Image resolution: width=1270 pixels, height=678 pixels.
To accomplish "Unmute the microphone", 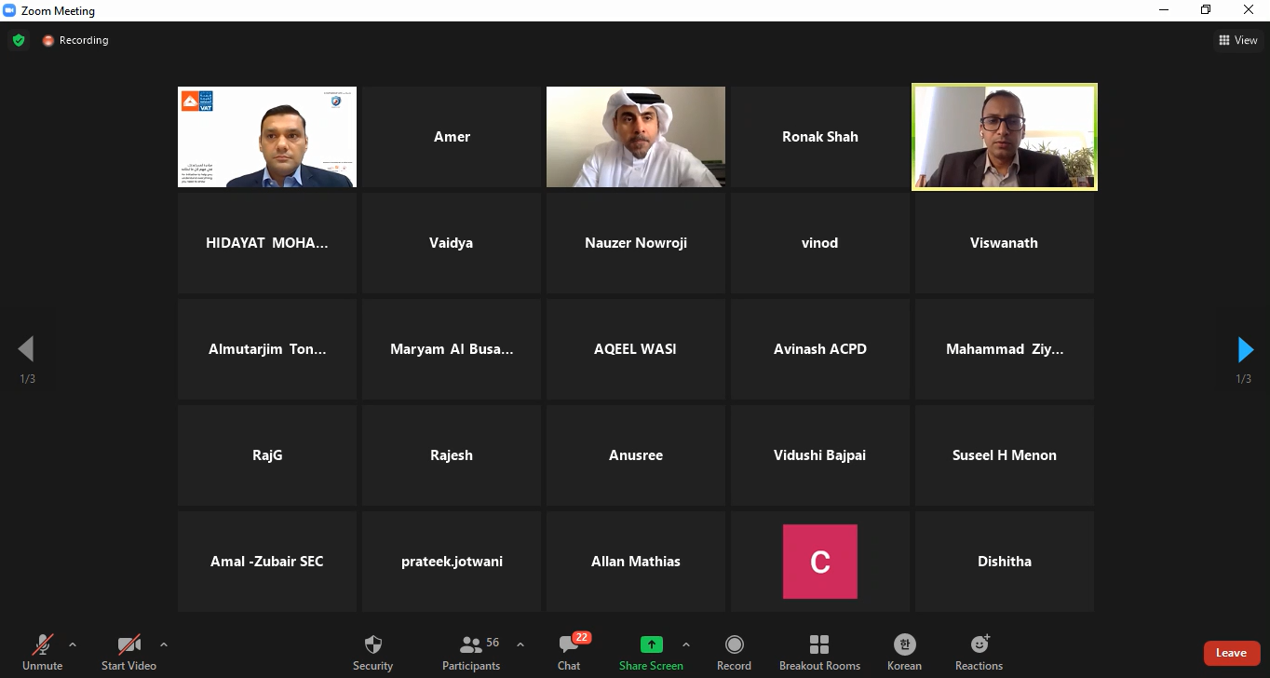I will 42,651.
